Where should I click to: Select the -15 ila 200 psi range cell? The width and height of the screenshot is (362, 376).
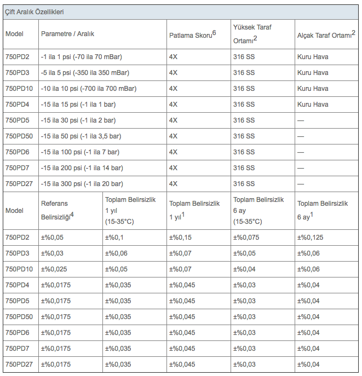click(x=82, y=167)
